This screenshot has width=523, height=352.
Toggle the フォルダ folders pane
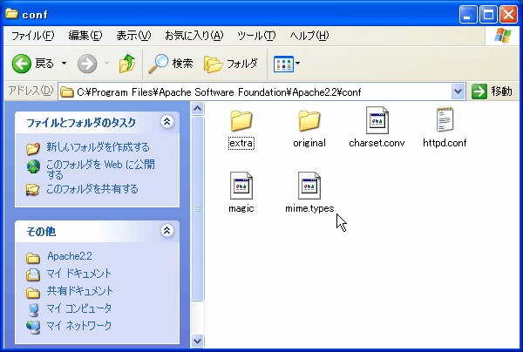(x=231, y=64)
